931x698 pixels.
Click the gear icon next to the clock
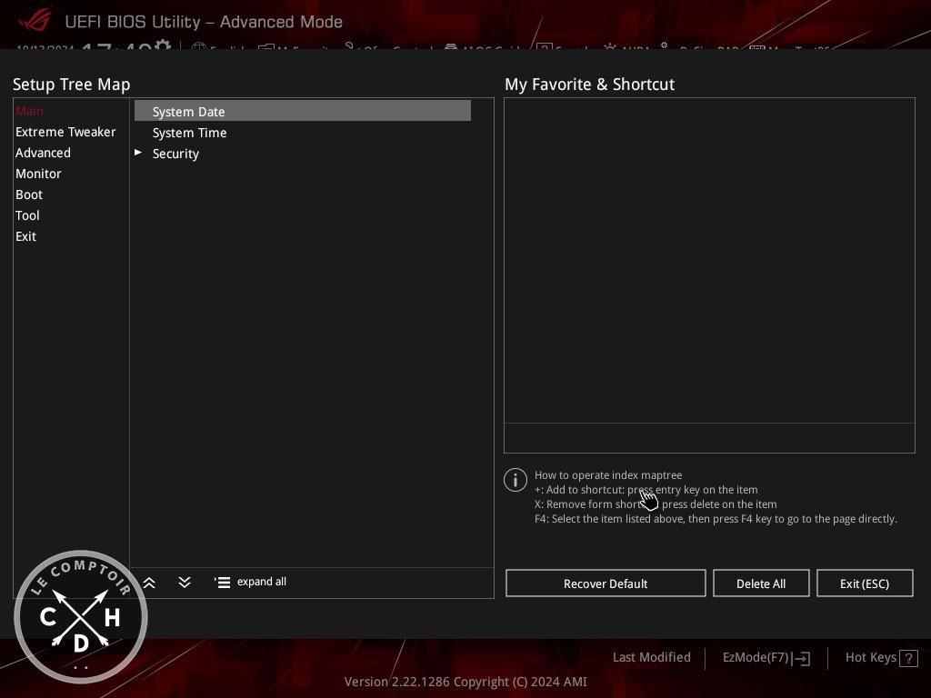163,46
